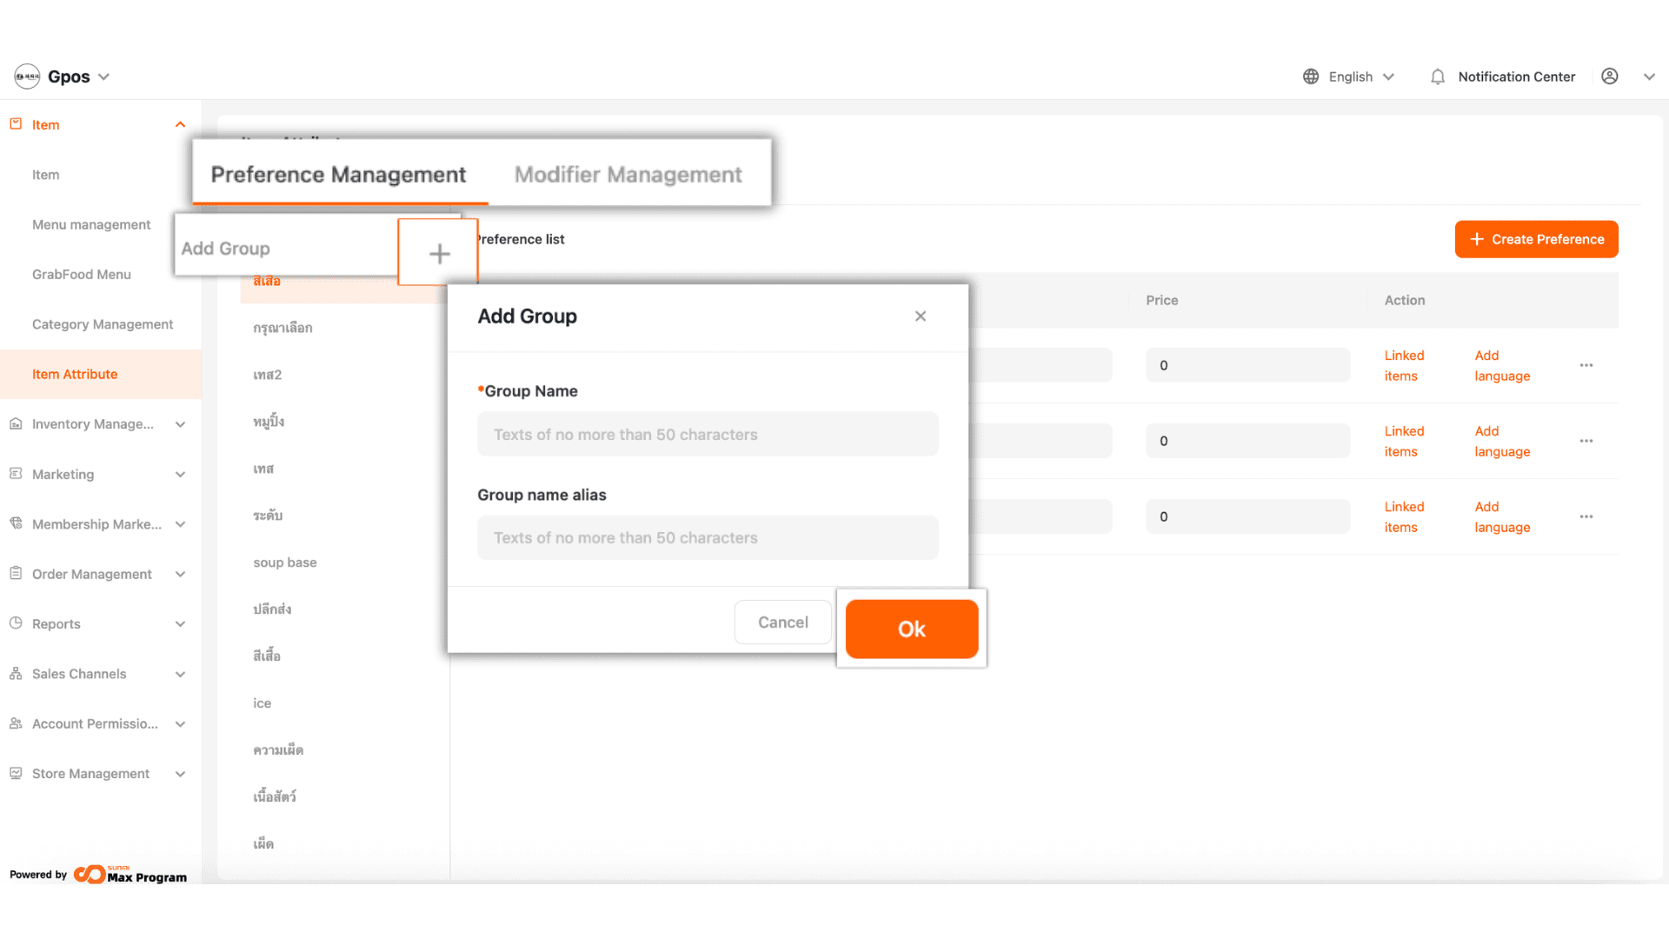Focus the Group Name text field

(707, 435)
